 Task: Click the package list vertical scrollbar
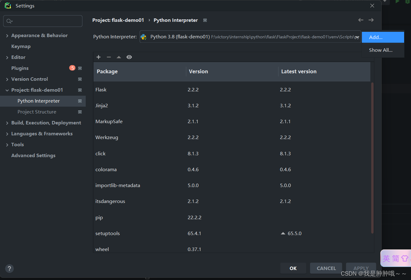pyautogui.click(x=372, y=158)
